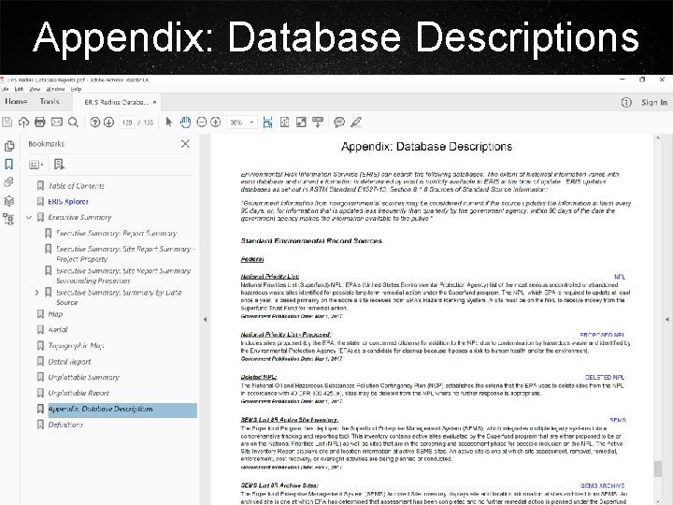Image resolution: width=673 pixels, height=505 pixels.
Task: Click the Save file icon
Action: point(7,123)
